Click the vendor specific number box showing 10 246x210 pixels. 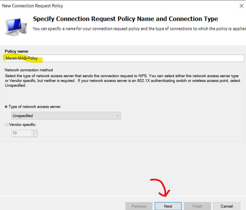tap(22, 133)
